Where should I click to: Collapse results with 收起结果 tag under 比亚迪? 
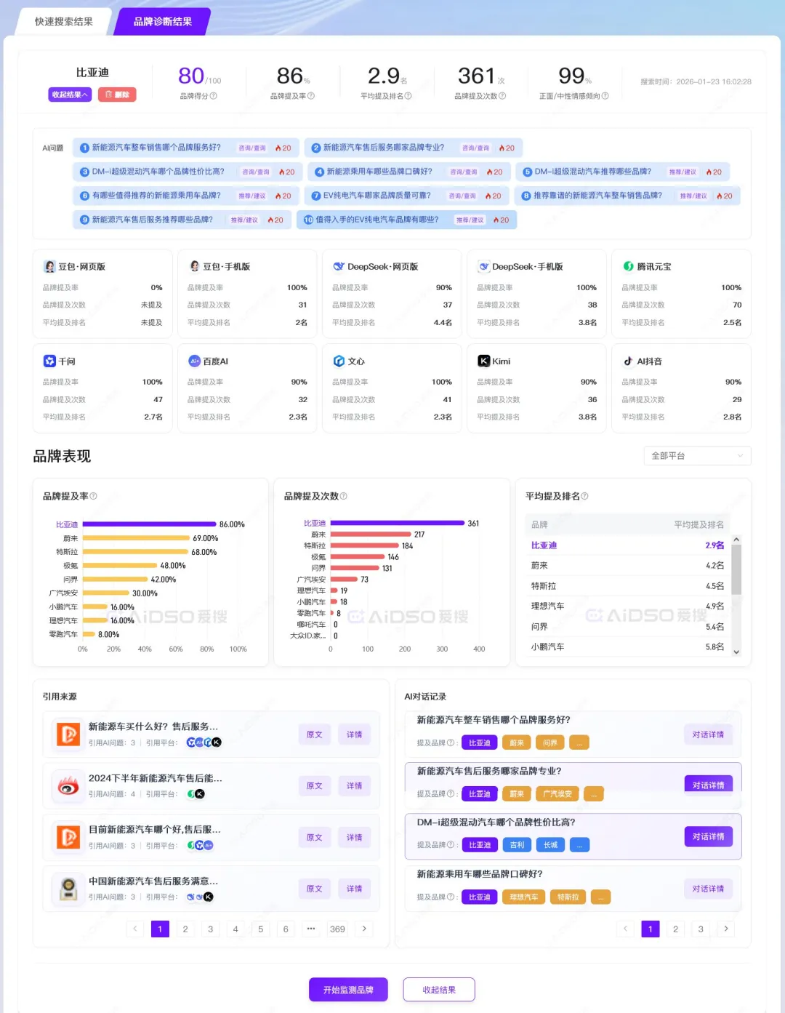70,95
